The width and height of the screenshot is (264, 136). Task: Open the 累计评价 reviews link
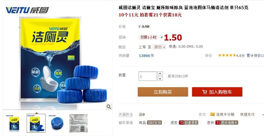(x=255, y=56)
